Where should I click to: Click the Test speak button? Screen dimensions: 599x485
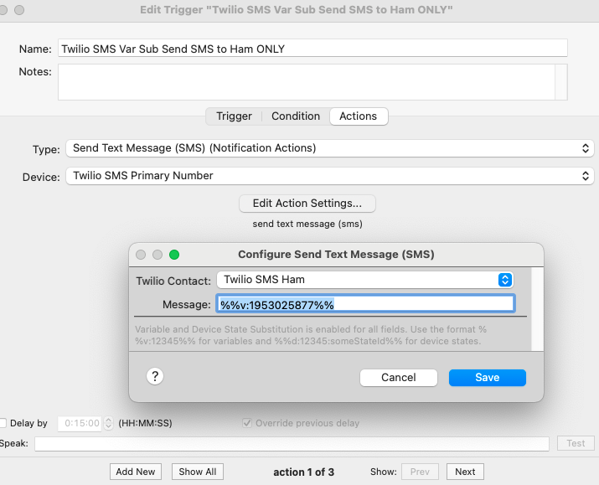(576, 443)
